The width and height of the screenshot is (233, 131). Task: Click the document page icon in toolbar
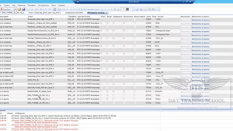tap(54, 9)
